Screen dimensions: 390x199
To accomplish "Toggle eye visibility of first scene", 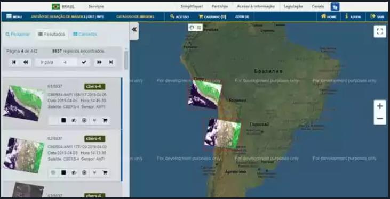I will [x=74, y=121].
